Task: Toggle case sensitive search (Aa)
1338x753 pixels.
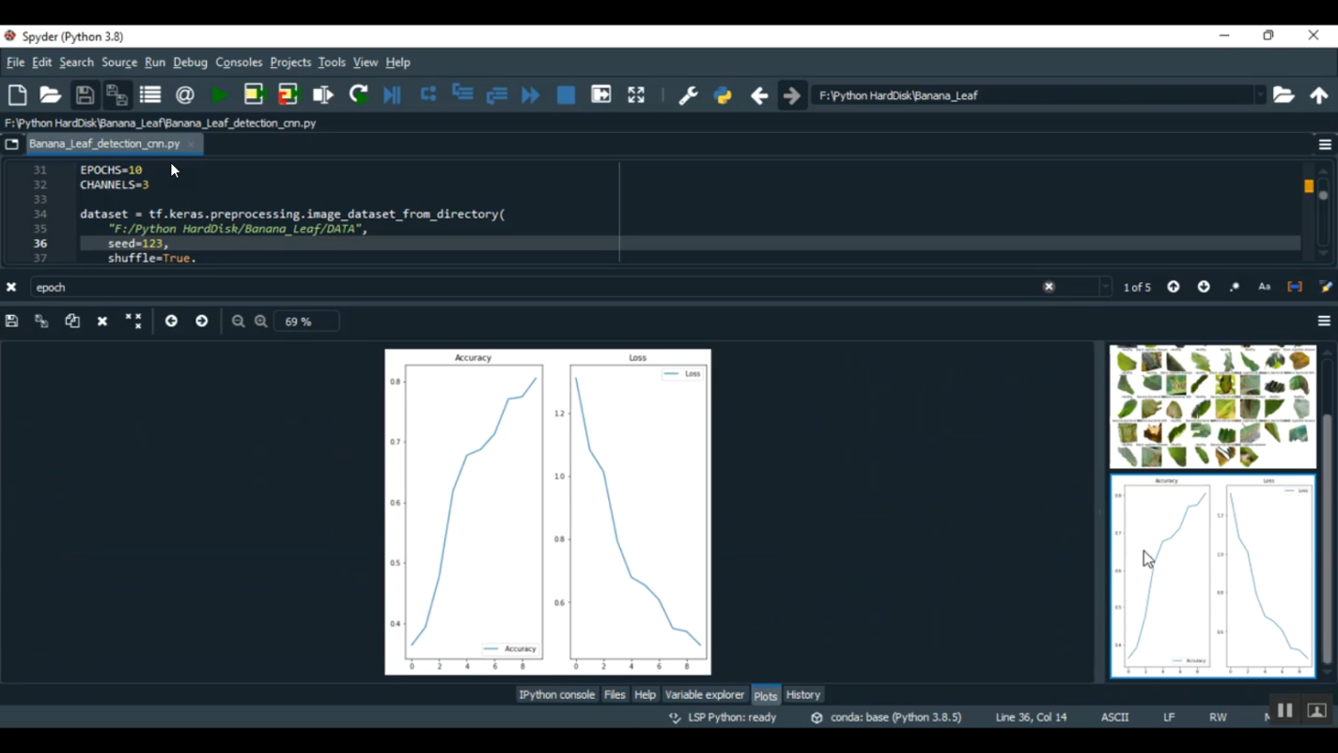Action: (1264, 287)
